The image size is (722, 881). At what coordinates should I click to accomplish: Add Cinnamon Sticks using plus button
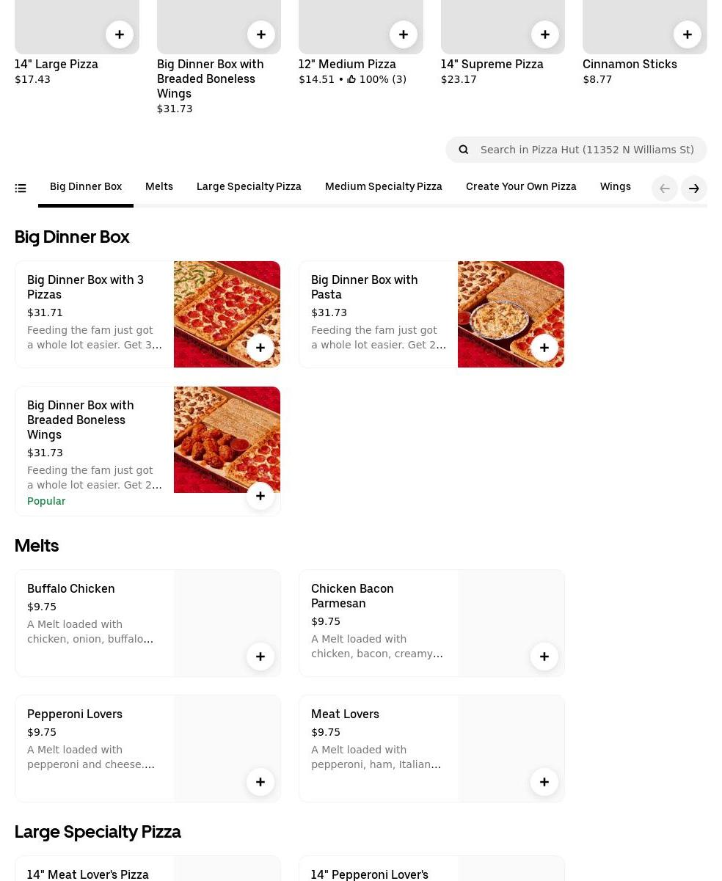pos(688,34)
